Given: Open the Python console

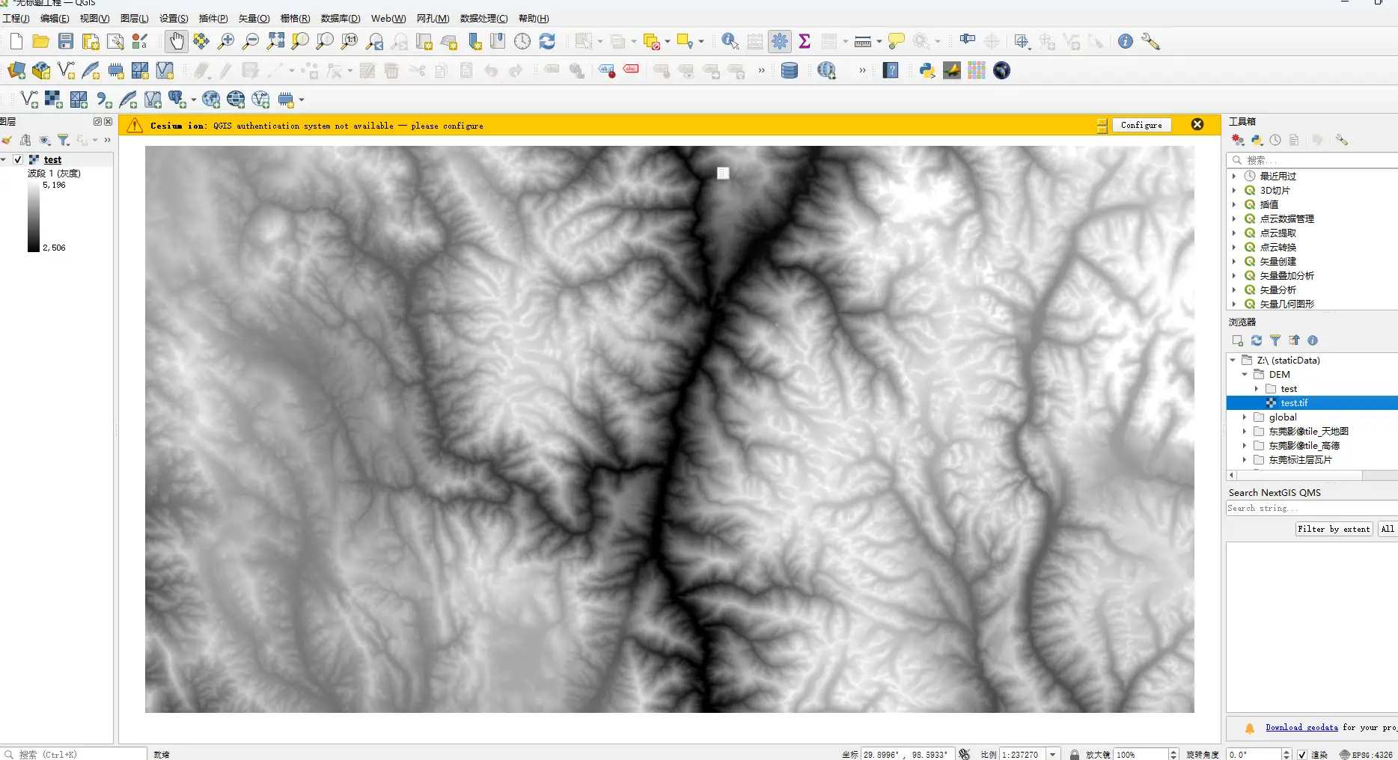Looking at the screenshot, I should tap(927, 70).
